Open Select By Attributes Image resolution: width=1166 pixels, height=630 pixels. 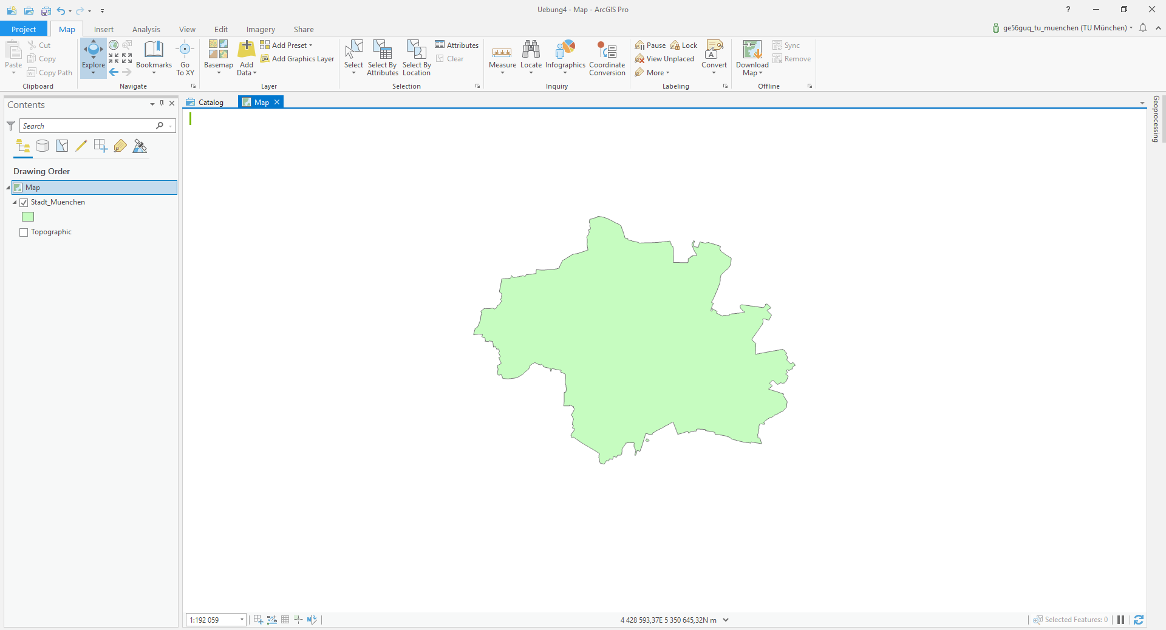[382, 58]
